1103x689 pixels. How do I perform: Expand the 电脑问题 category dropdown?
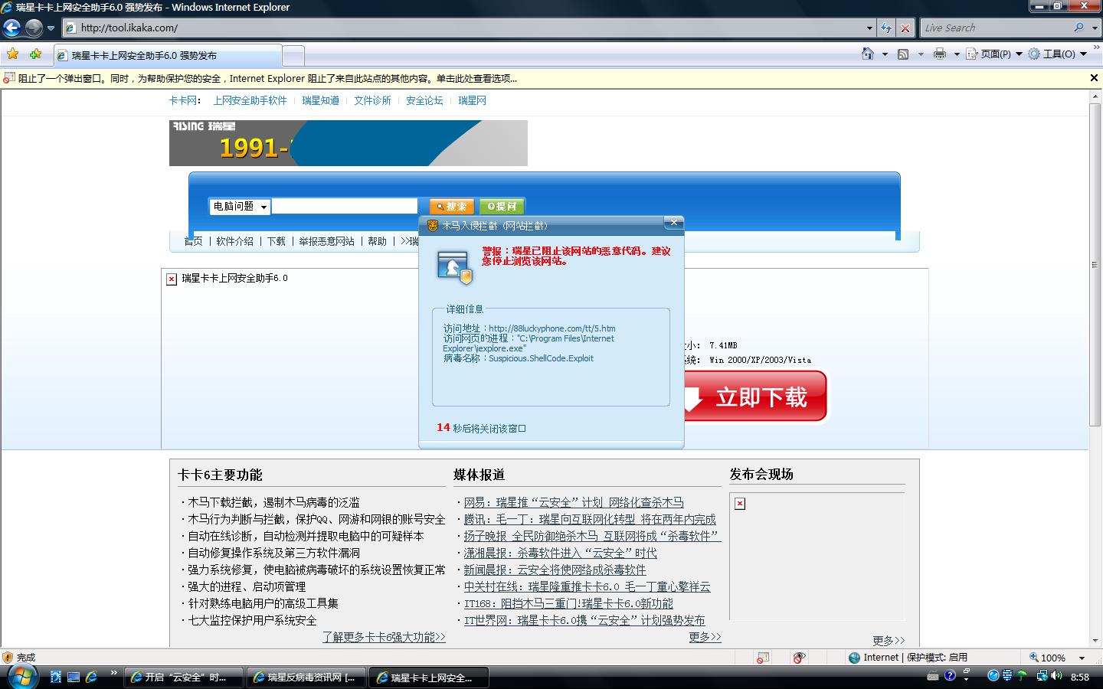[241, 207]
